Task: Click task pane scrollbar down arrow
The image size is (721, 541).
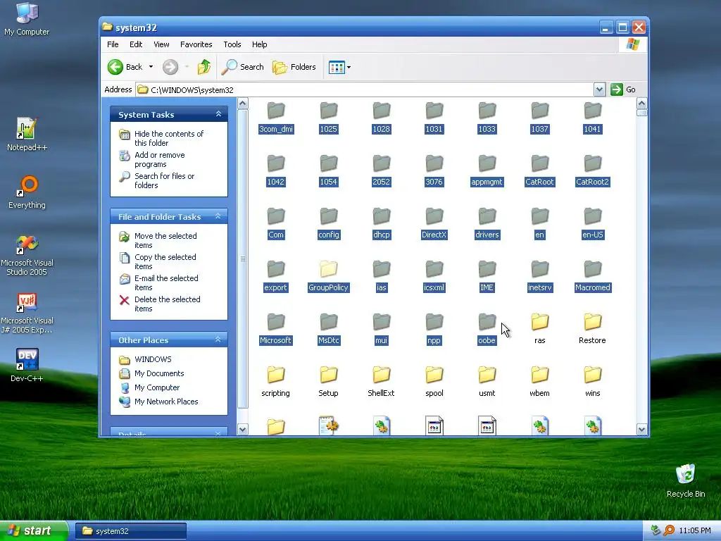Action: coord(242,429)
